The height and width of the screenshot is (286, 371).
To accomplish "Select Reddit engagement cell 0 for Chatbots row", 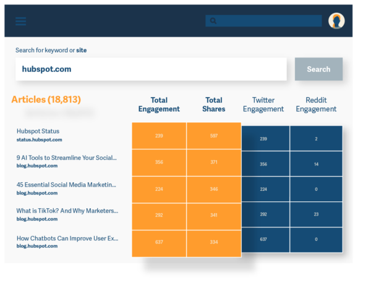I will [x=316, y=240].
